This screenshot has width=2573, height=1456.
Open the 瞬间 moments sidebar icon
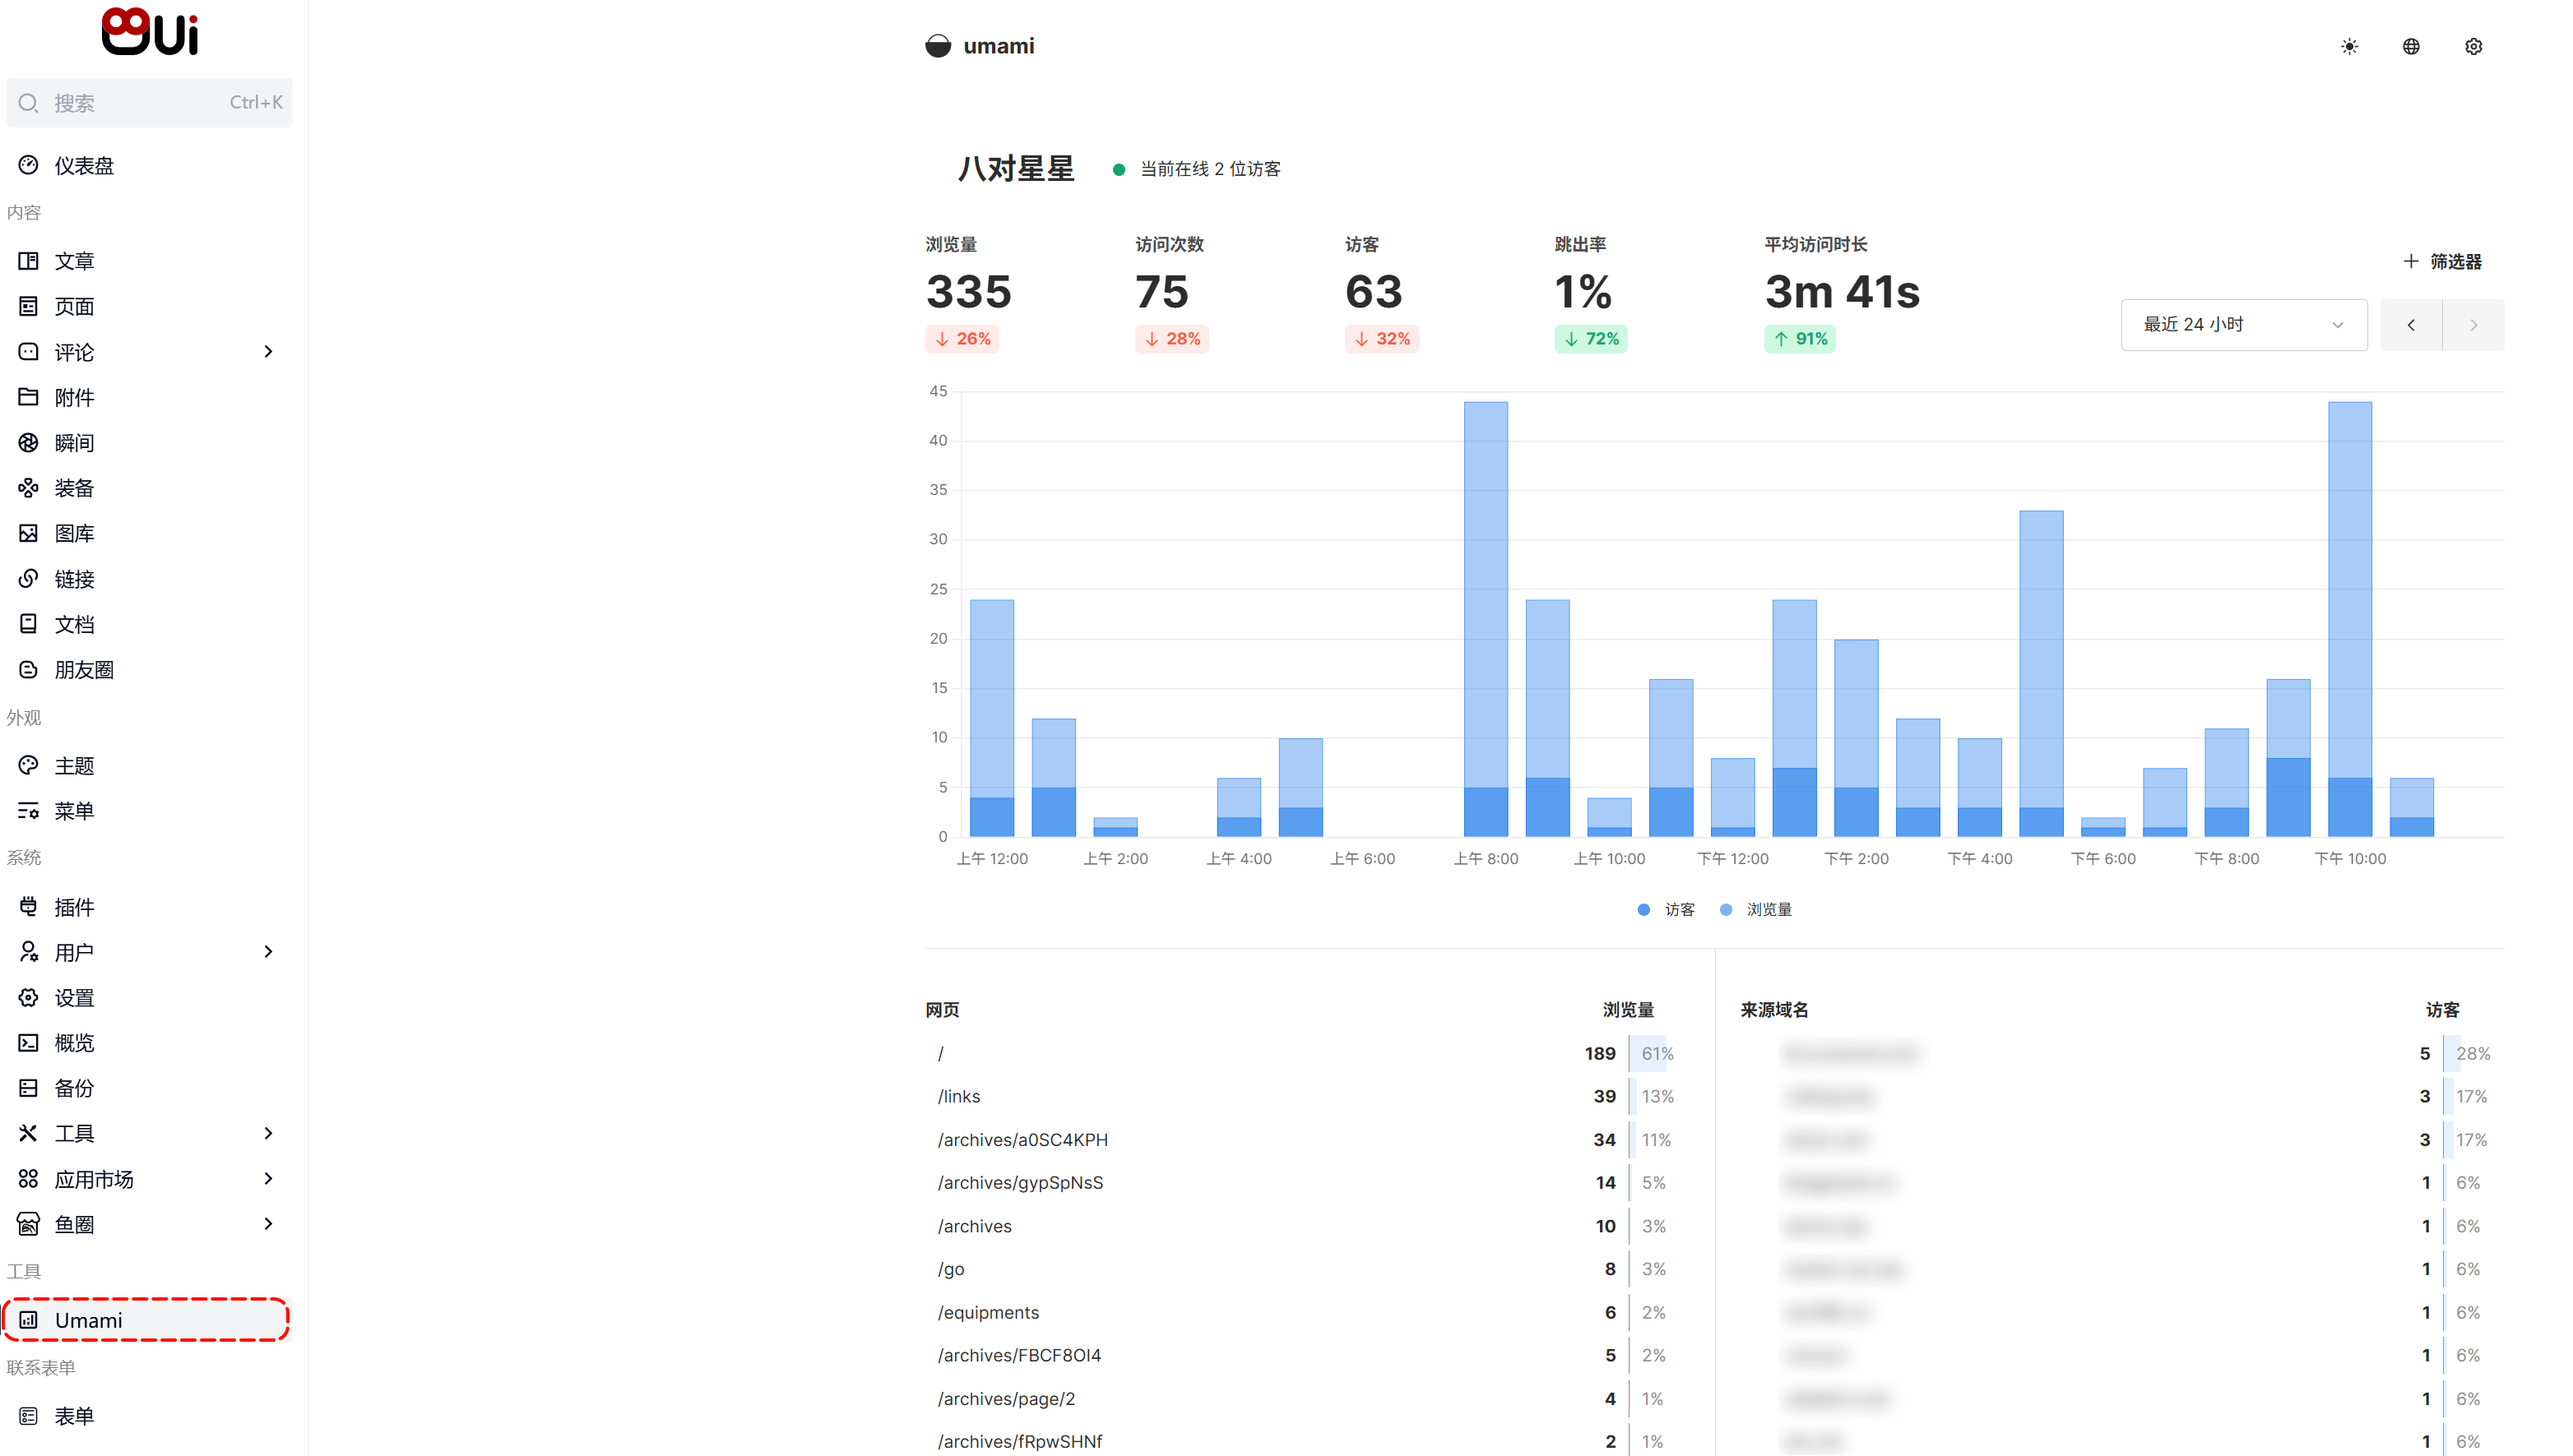point(28,443)
